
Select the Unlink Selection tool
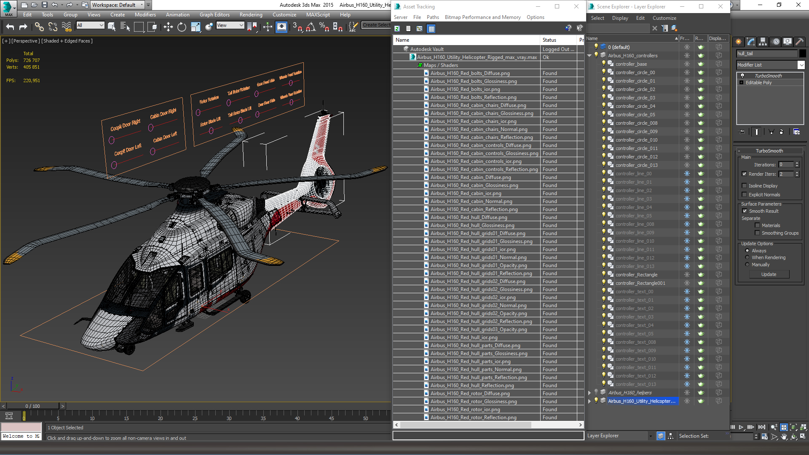[53, 27]
